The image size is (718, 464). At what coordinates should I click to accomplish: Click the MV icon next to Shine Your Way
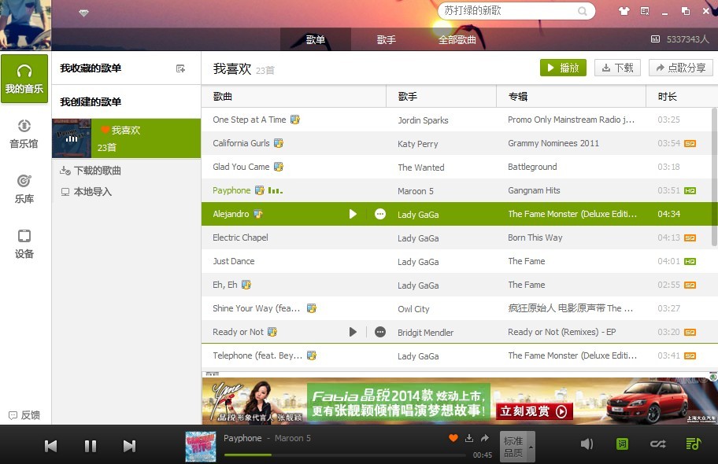[x=312, y=308]
